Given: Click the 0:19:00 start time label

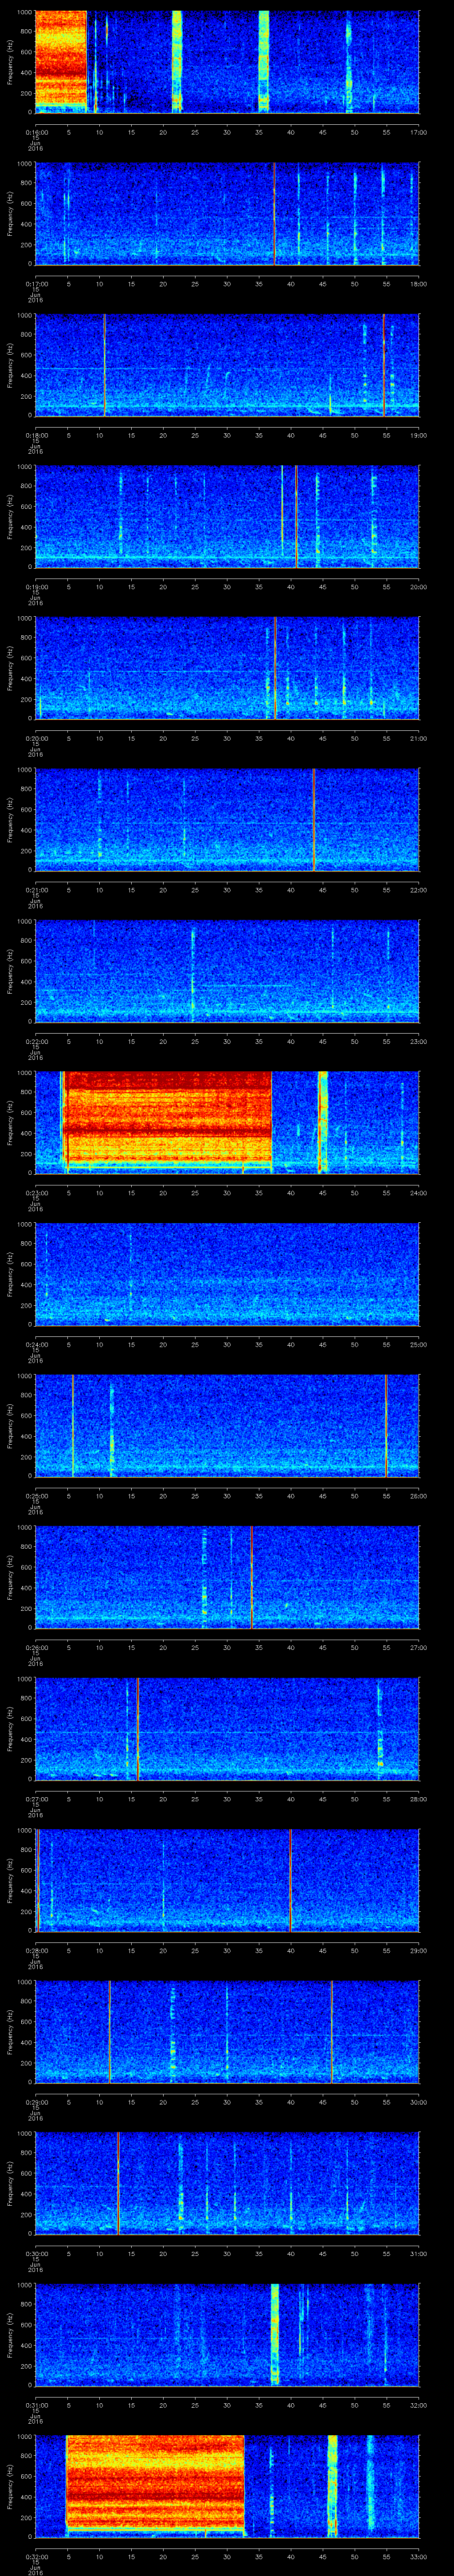Looking at the screenshot, I should point(37,586).
